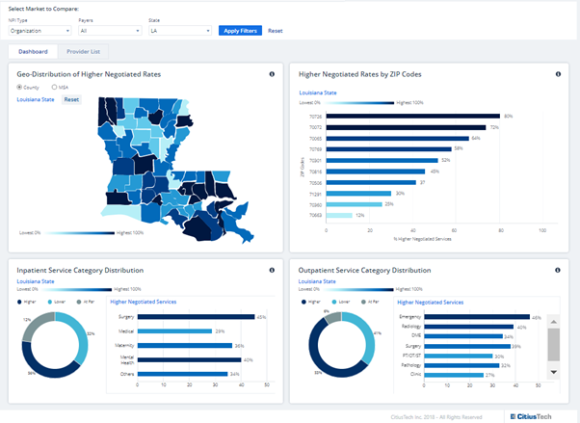Click the 70506 ZIP code bar
This screenshot has height=423, width=580.
[x=371, y=182]
